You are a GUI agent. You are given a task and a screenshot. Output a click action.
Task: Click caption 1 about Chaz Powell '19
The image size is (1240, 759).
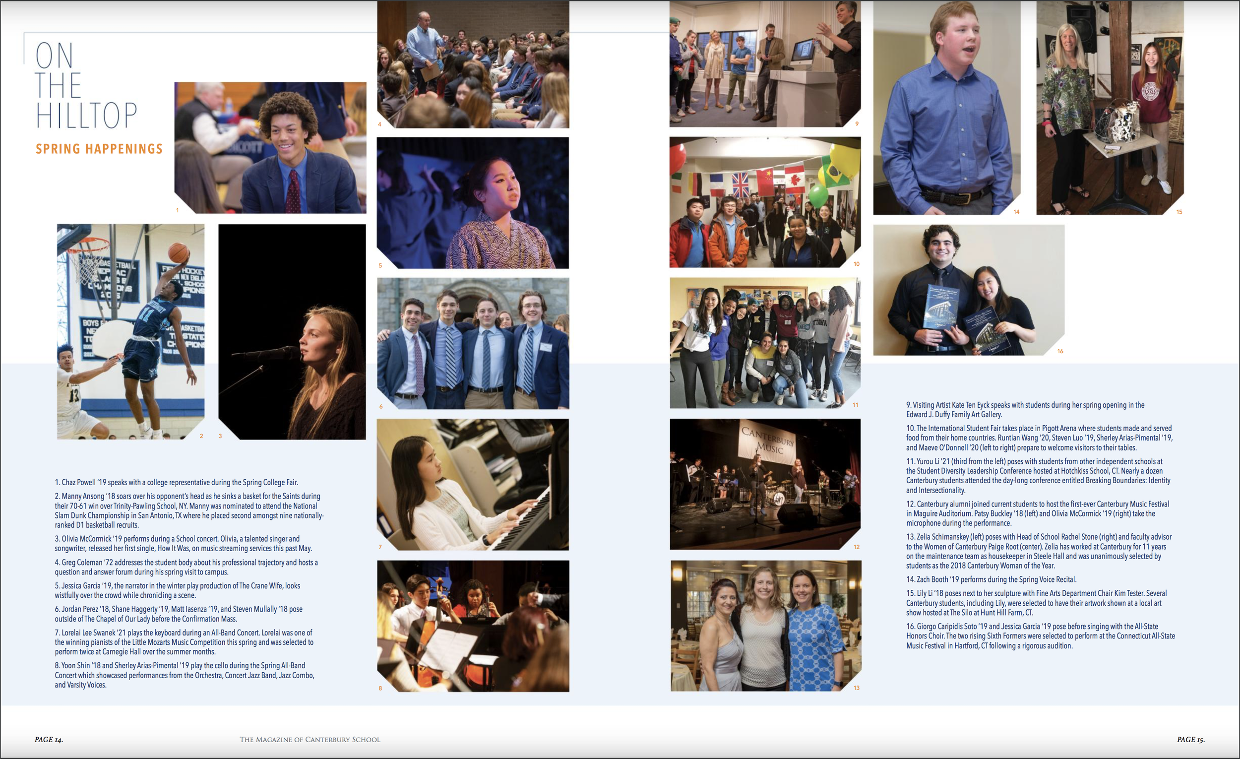pyautogui.click(x=177, y=482)
